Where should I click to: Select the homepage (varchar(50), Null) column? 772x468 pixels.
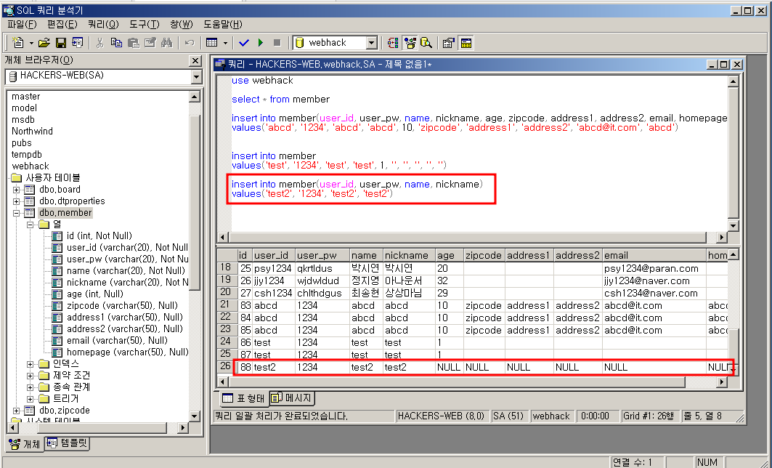(128, 352)
